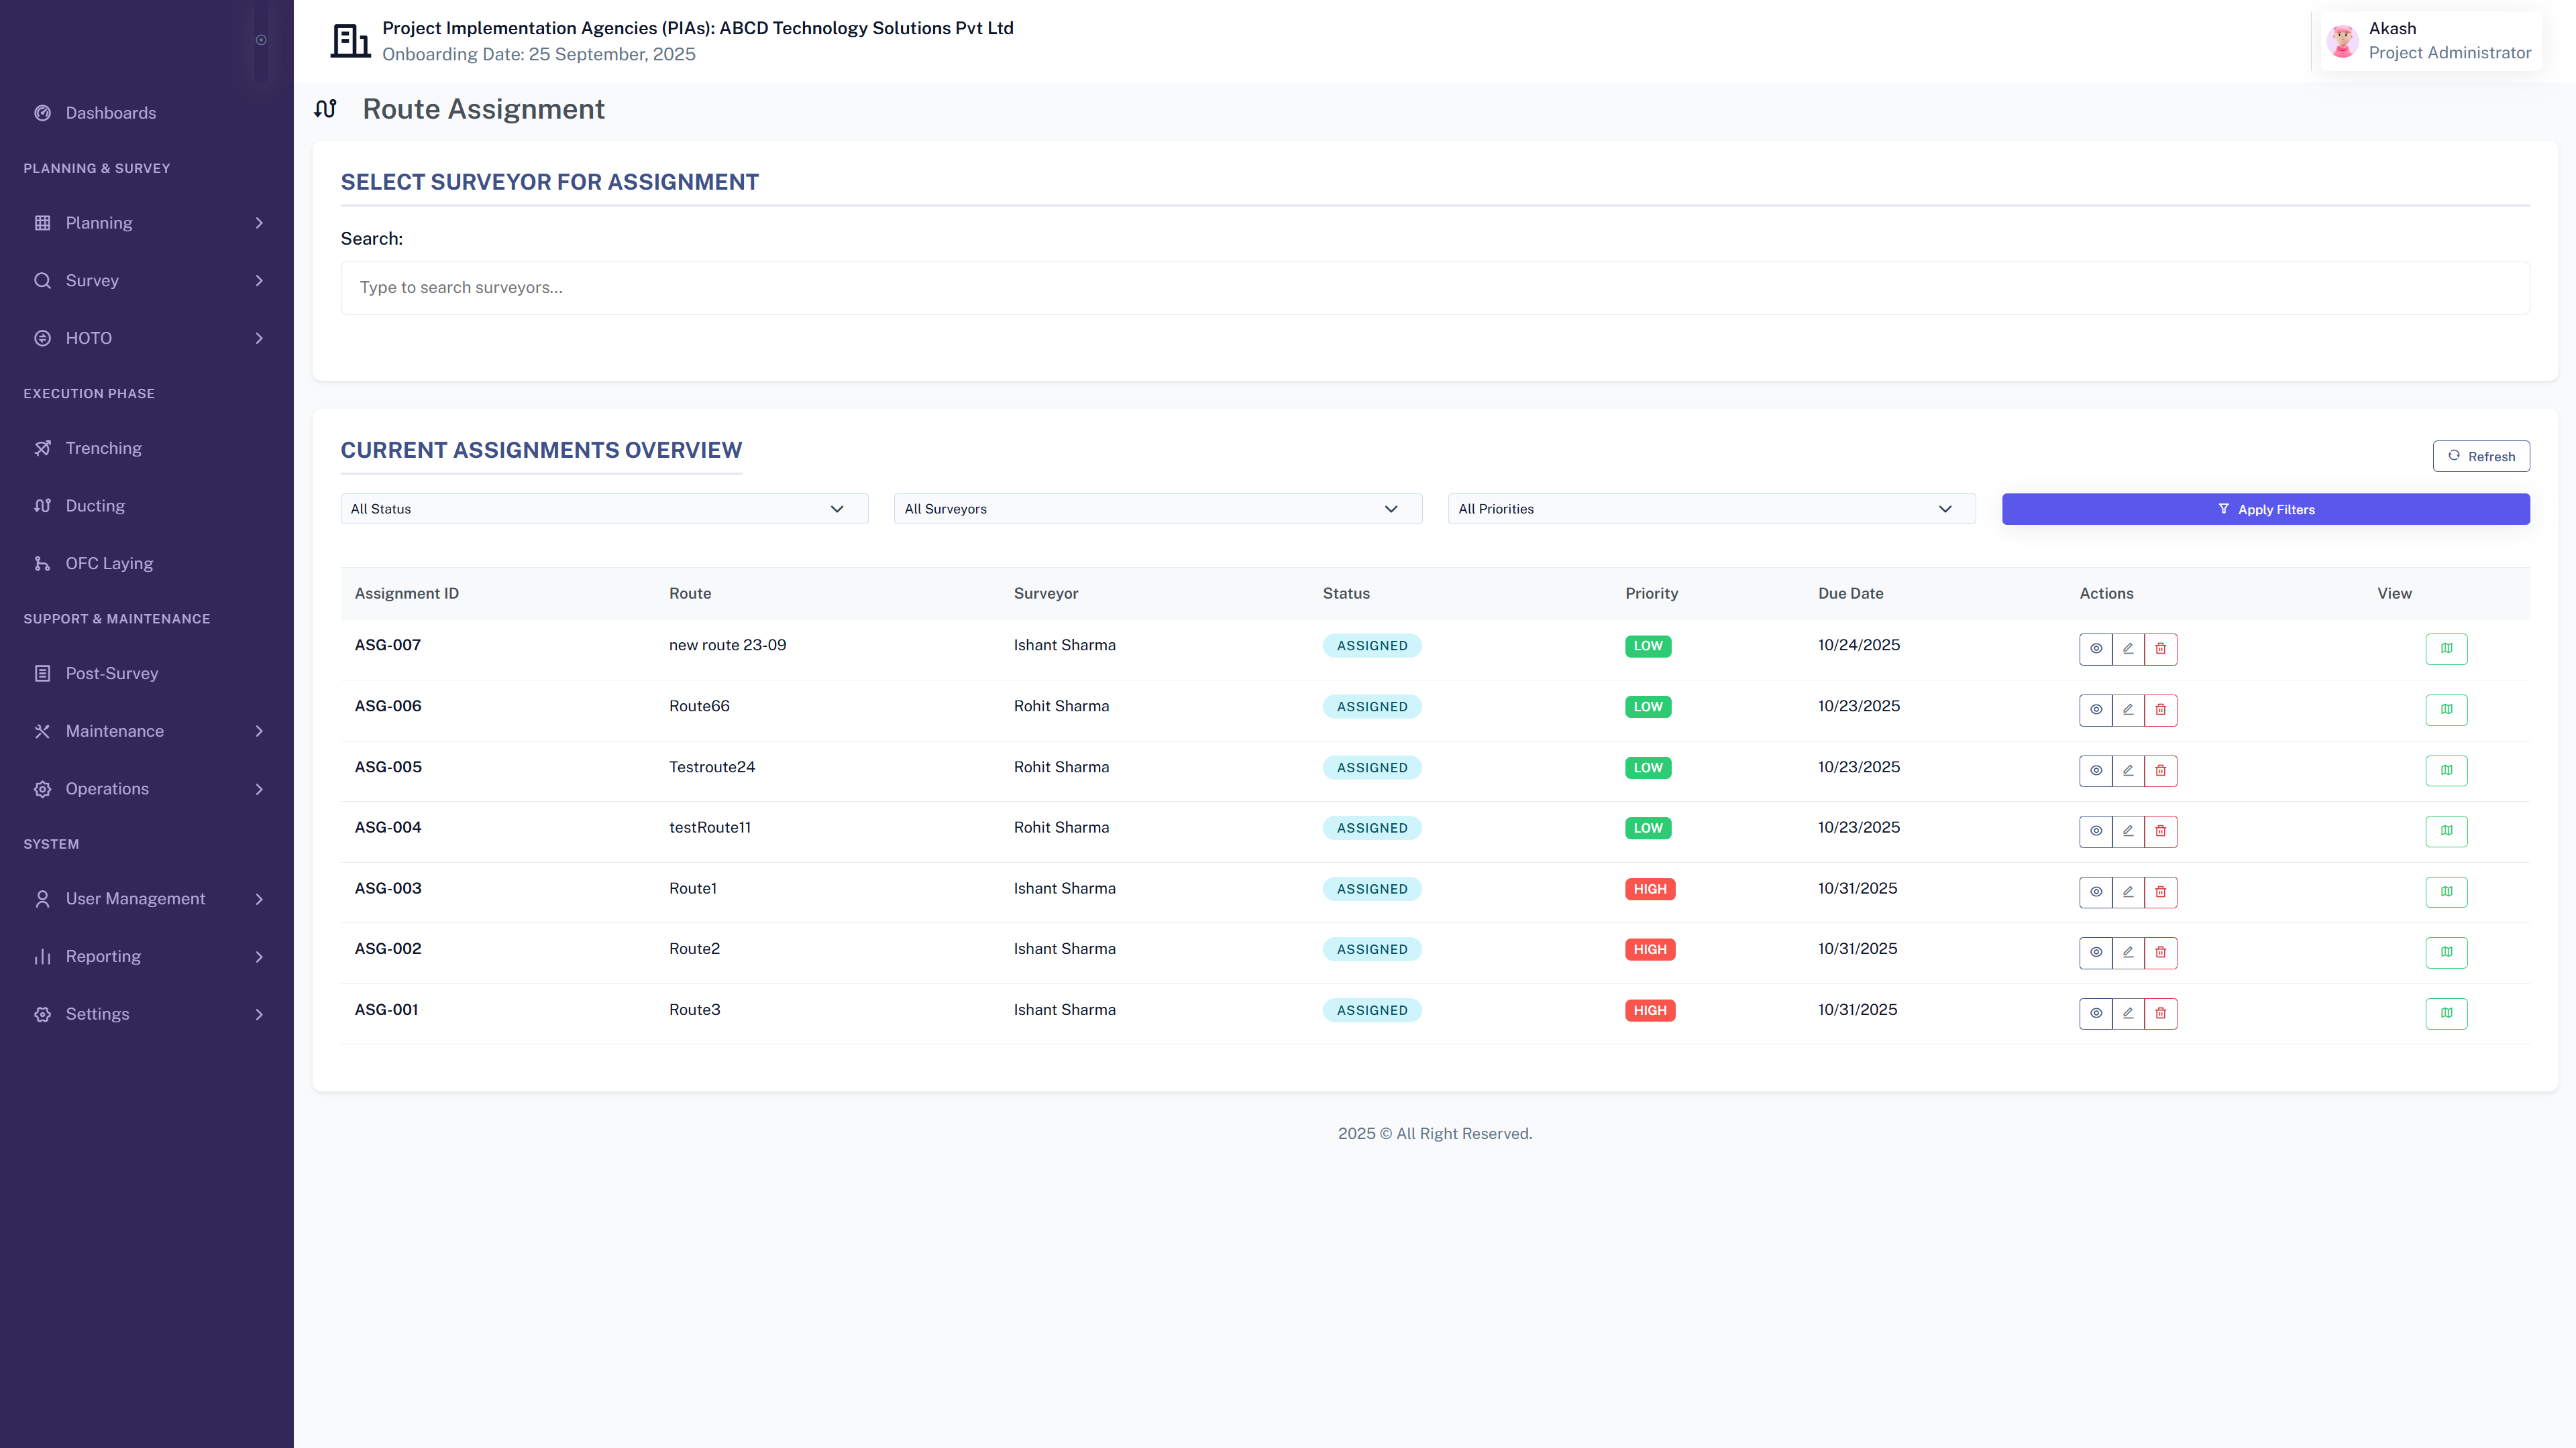Click the surveyor search input field
2576x1448 pixels.
click(1434, 288)
